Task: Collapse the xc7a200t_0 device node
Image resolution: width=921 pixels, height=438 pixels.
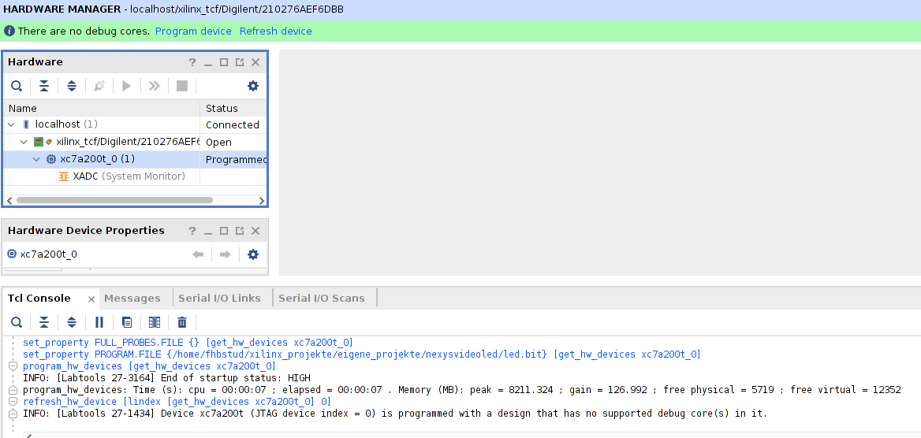Action: point(37,159)
